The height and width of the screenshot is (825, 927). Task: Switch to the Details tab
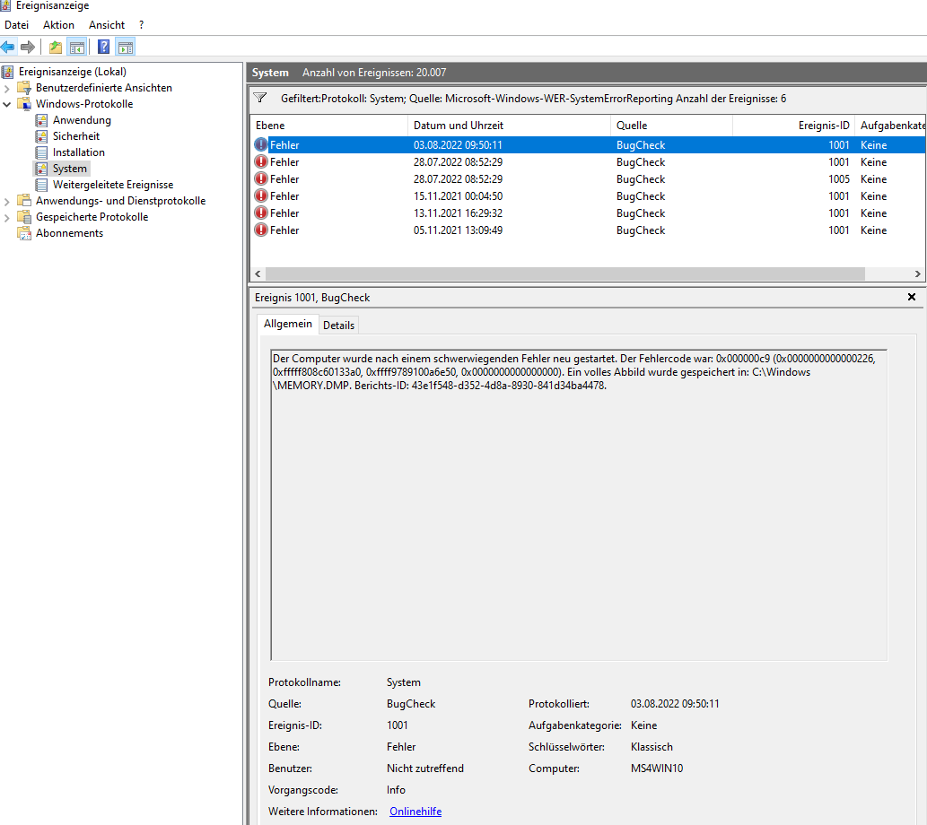pyautogui.click(x=338, y=325)
